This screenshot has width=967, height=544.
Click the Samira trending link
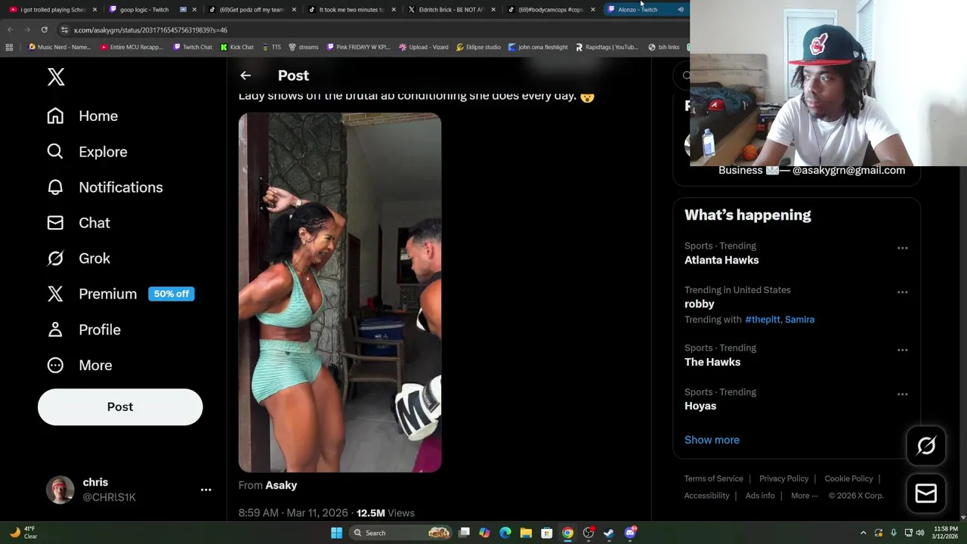click(x=799, y=320)
